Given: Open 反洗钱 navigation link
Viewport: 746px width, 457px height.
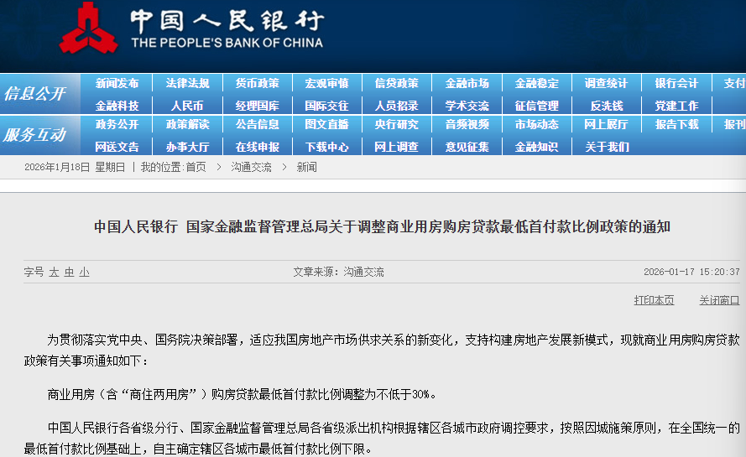Looking at the screenshot, I should tap(606, 106).
